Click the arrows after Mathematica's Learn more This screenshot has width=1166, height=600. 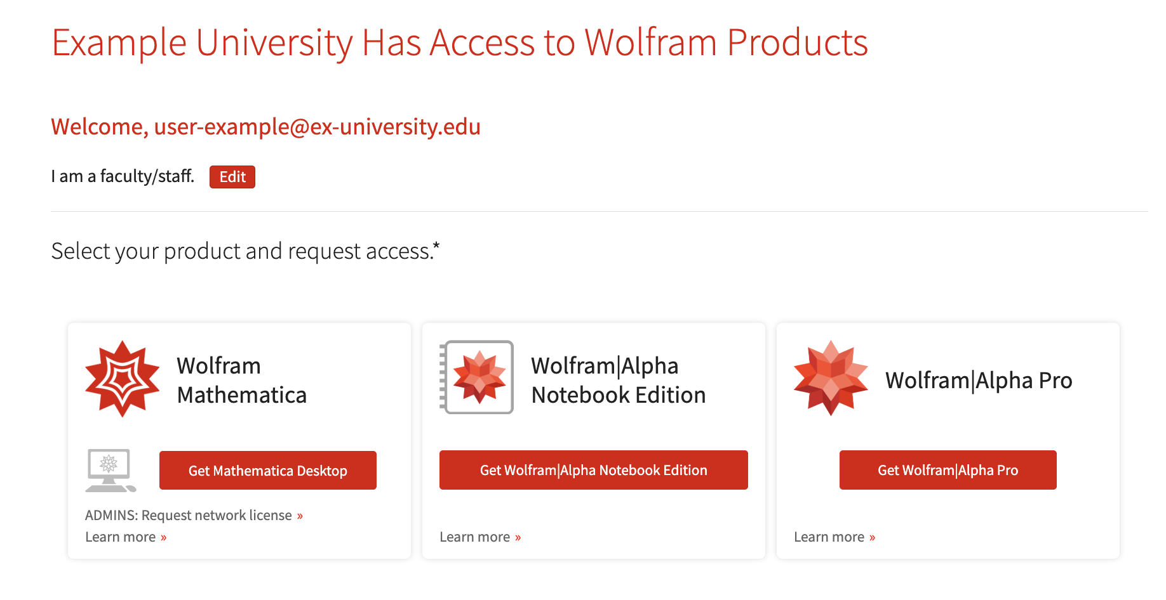click(x=163, y=538)
